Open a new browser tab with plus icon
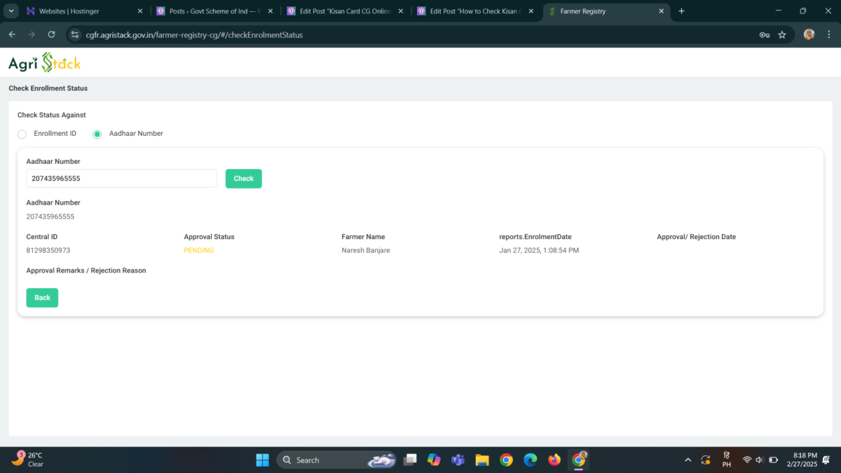This screenshot has width=841, height=473. click(x=681, y=11)
